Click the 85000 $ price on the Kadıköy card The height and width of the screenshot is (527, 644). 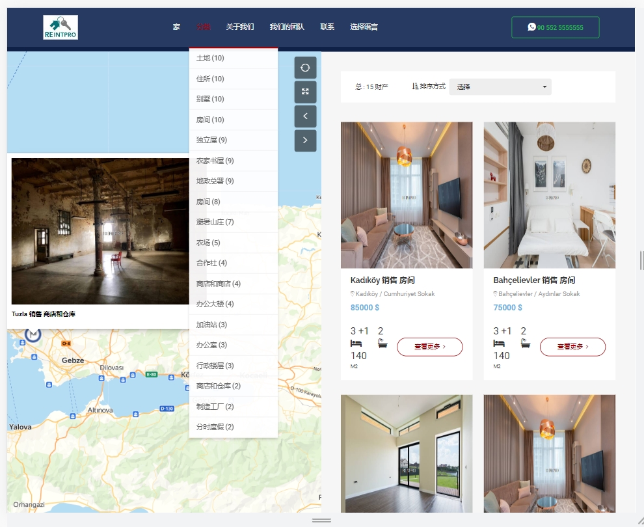365,308
